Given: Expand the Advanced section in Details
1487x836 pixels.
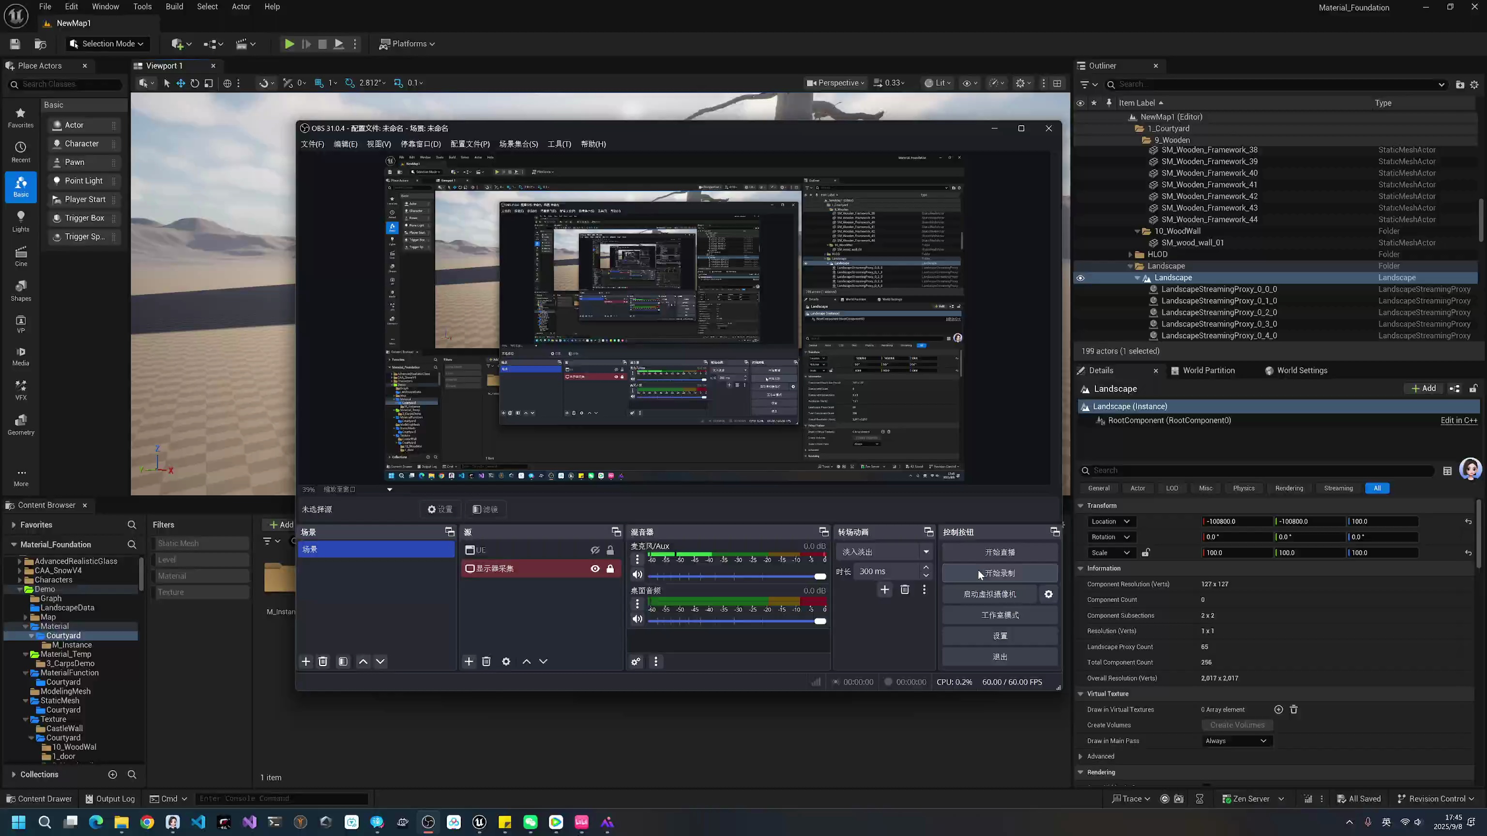Looking at the screenshot, I should 1080,756.
